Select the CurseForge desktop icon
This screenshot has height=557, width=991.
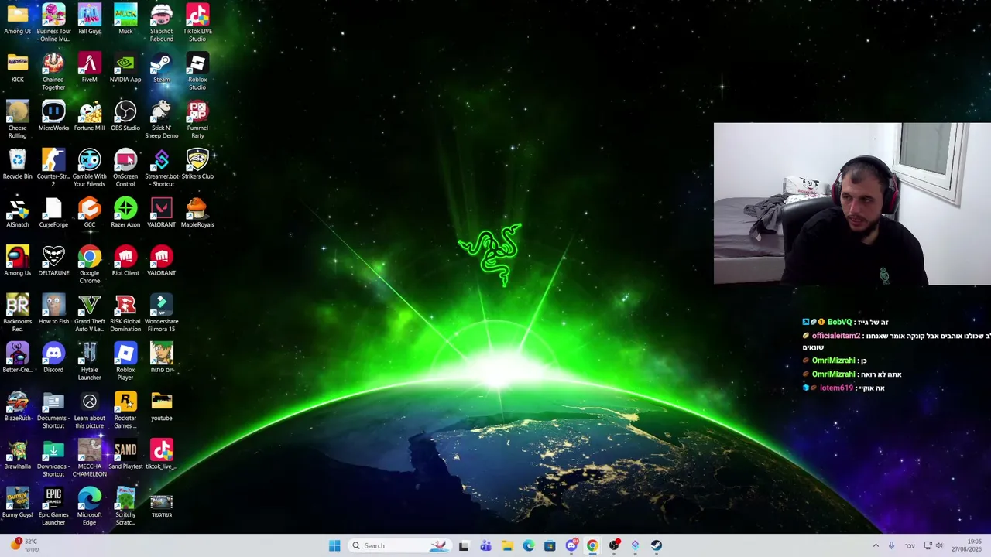coord(53,213)
